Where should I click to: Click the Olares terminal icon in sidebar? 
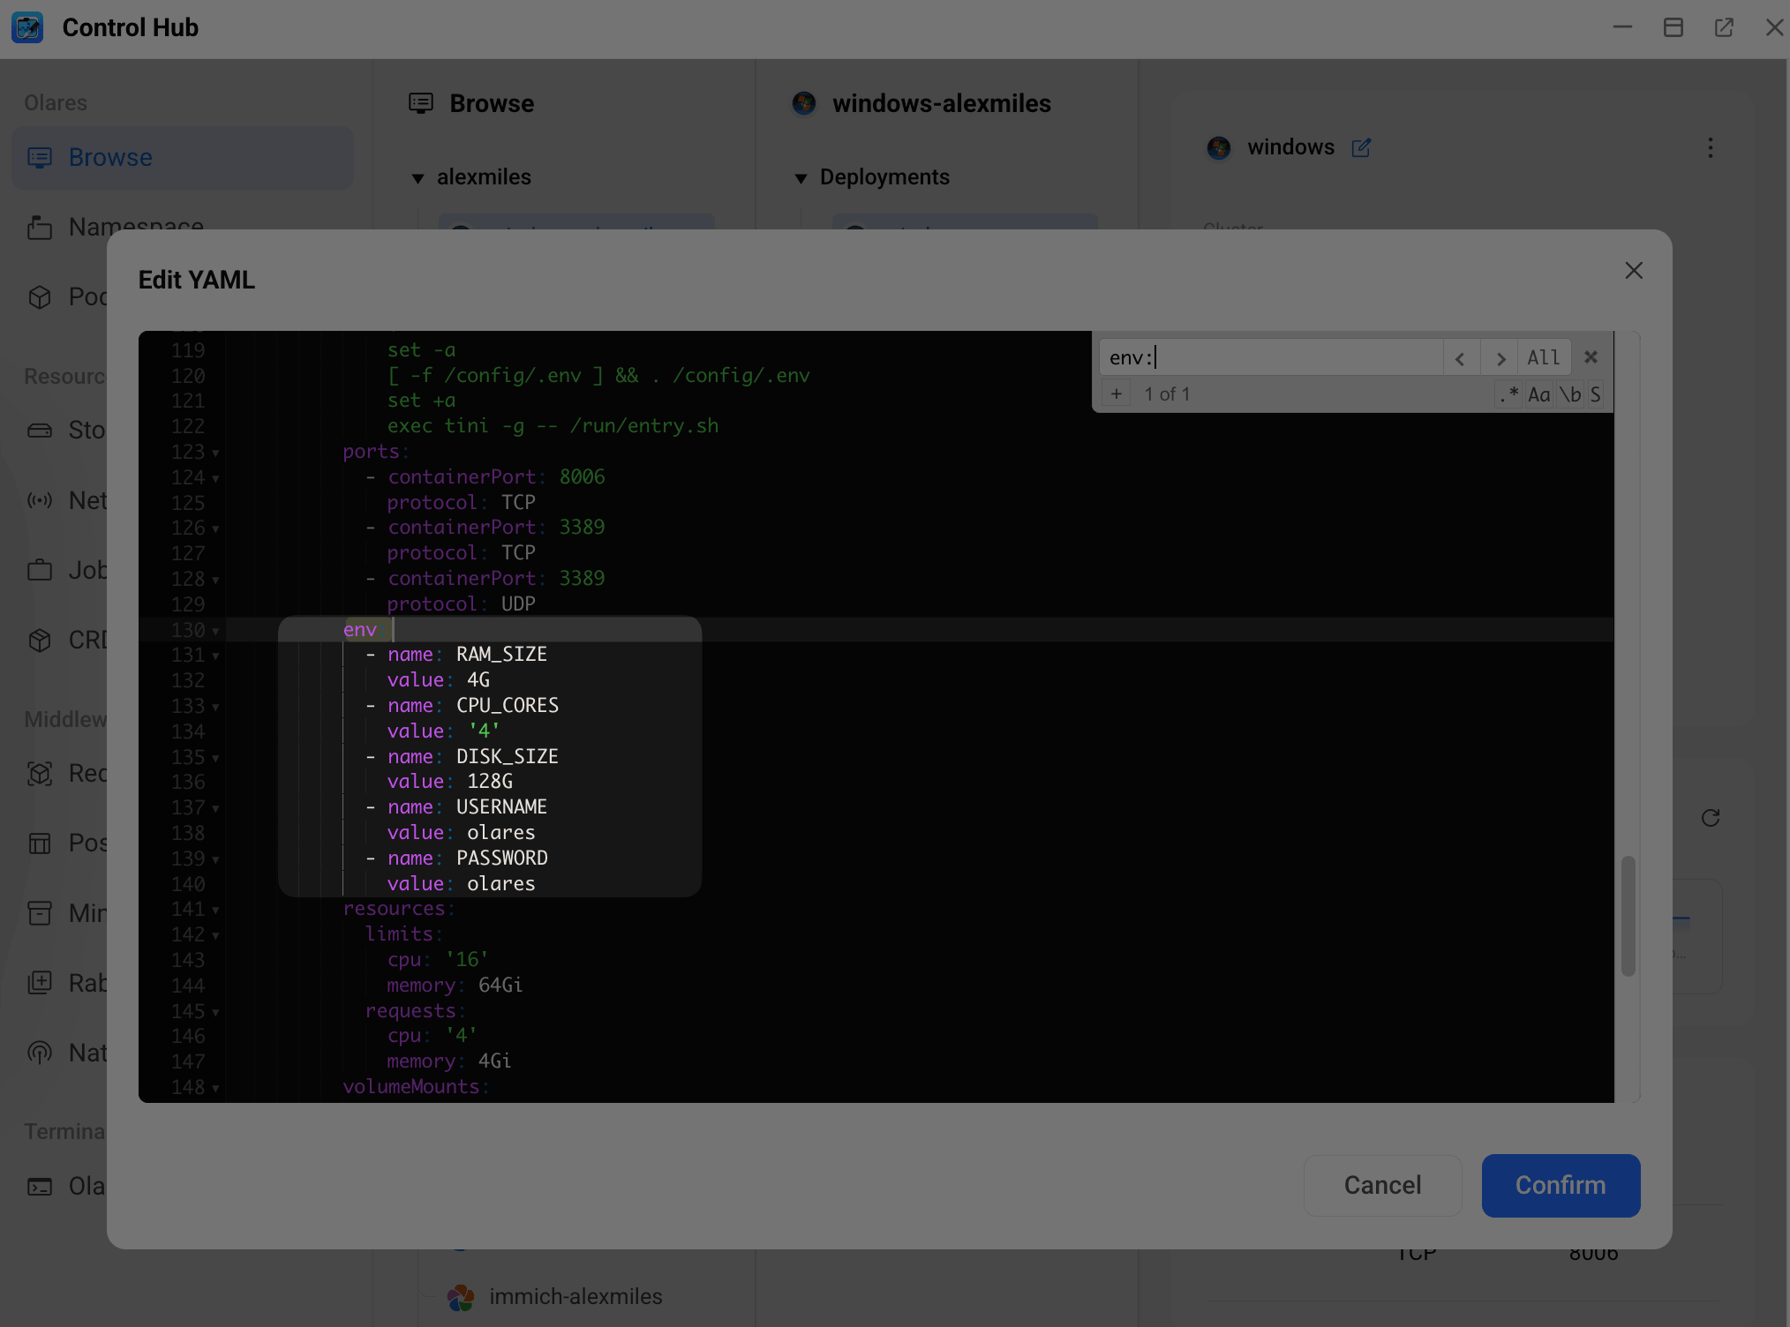40,1187
